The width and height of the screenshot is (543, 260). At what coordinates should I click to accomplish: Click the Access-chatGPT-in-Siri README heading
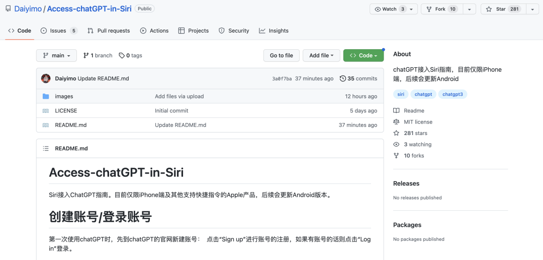116,172
